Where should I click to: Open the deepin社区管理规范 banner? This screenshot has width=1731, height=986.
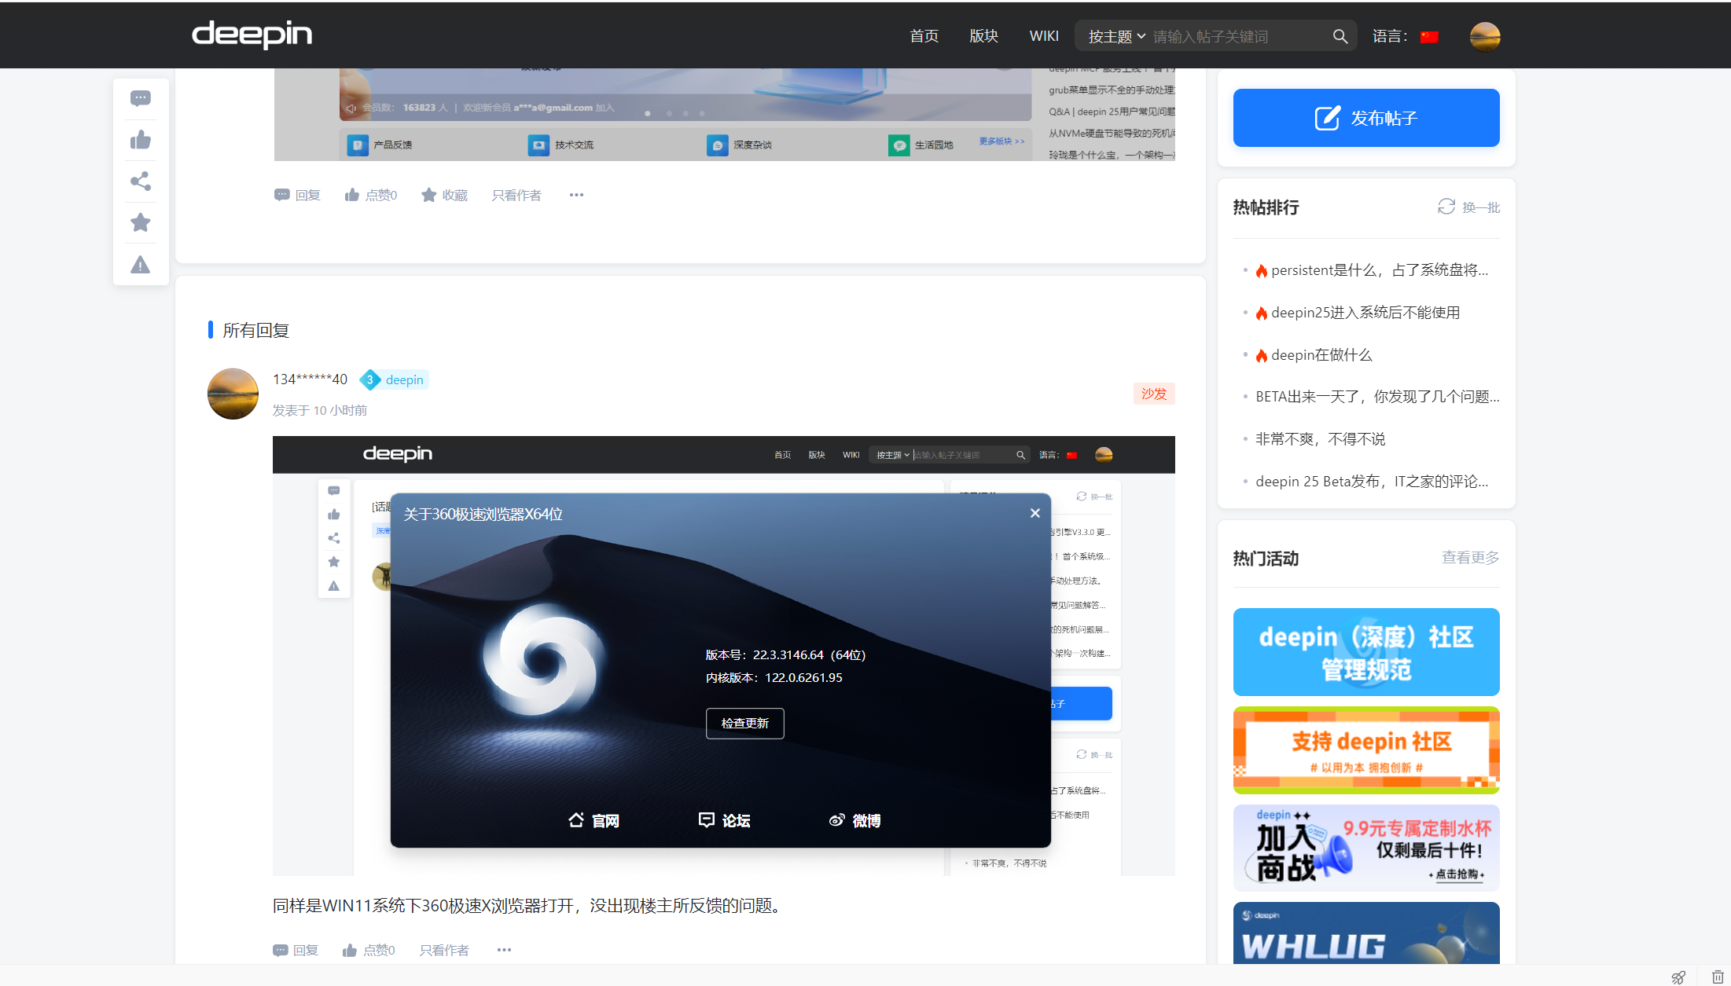(1366, 652)
